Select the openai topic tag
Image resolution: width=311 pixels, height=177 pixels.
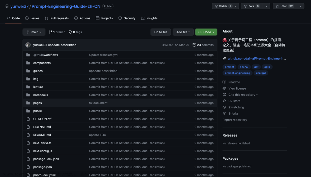[x=244, y=67]
